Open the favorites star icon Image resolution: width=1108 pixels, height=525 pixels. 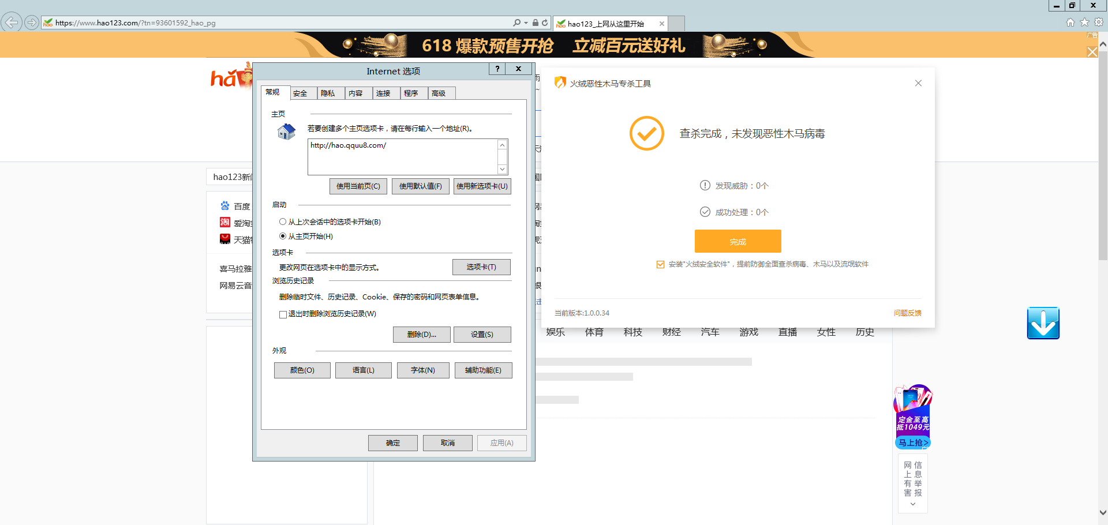[1084, 22]
